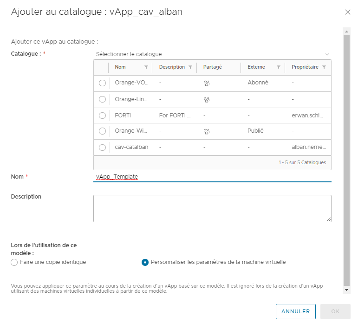The width and height of the screenshot is (358, 328).
Task: Select the Orange-Lin catalogue radio
Action: (102, 99)
